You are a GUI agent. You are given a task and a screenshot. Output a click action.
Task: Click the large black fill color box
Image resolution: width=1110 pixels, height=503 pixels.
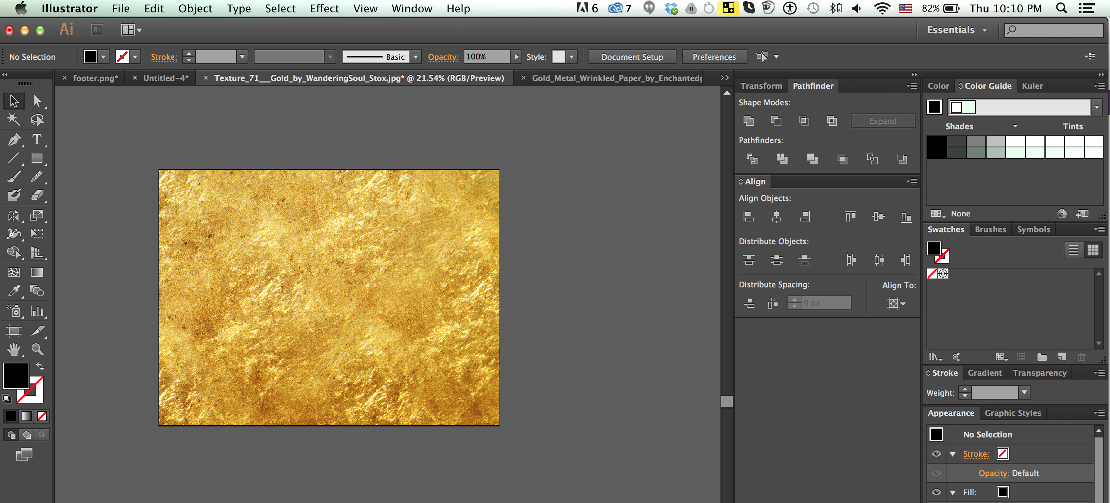[16, 375]
